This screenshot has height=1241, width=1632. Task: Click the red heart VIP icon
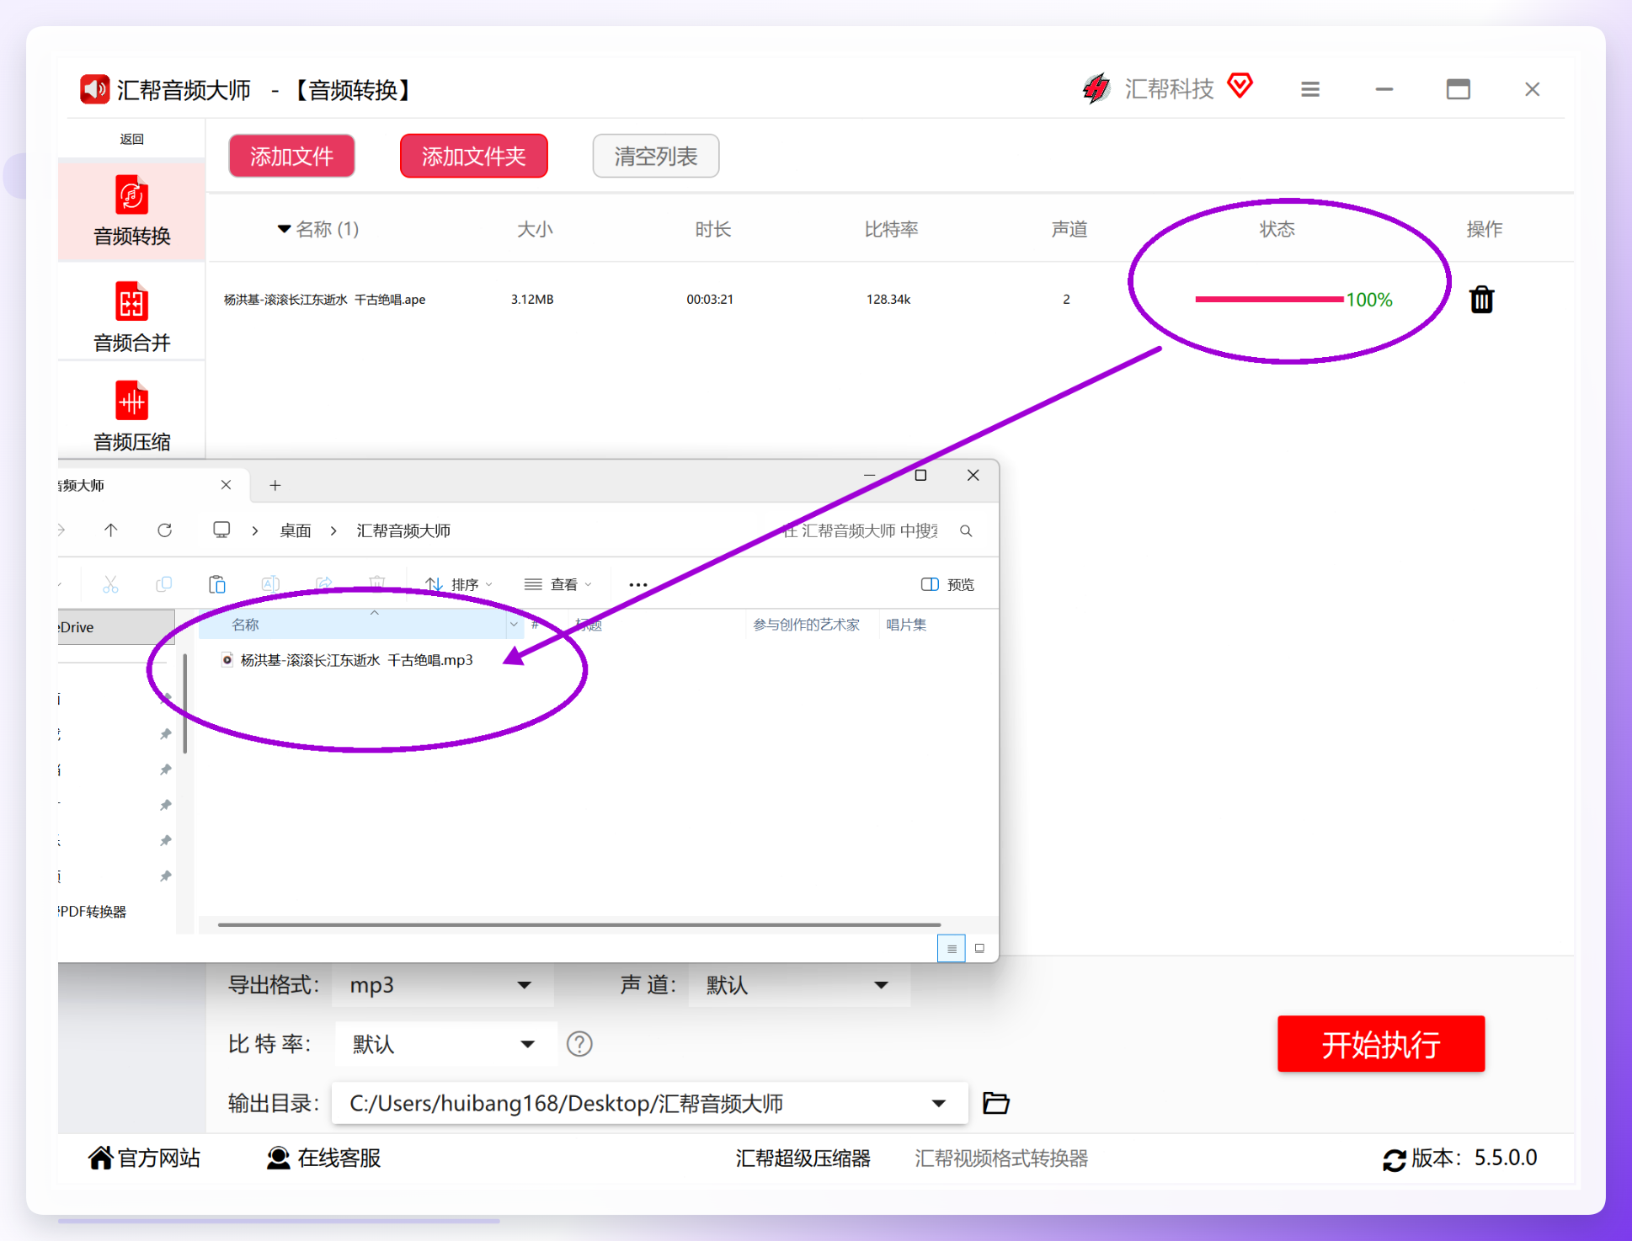[x=1240, y=86]
